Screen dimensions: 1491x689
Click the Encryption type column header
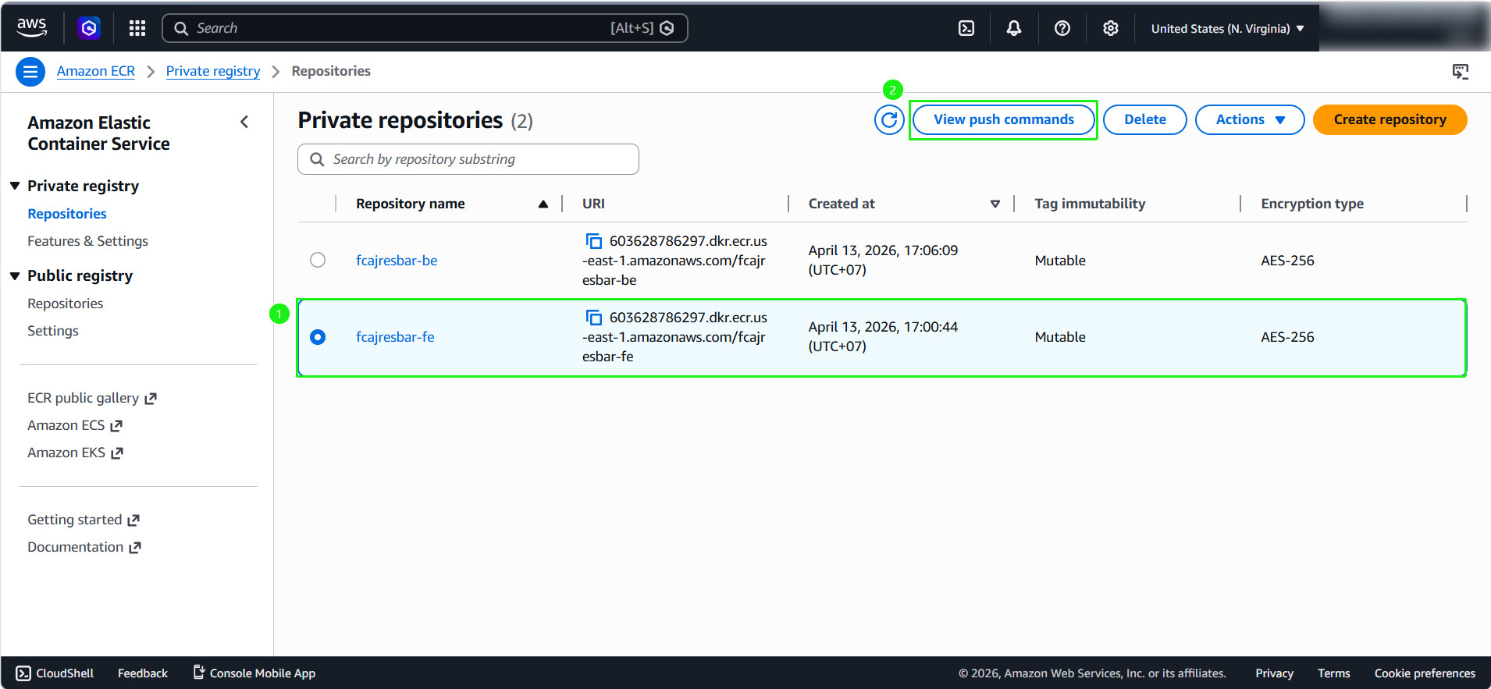coord(1312,204)
